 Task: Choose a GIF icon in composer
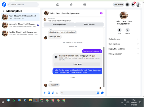[57, 93]
